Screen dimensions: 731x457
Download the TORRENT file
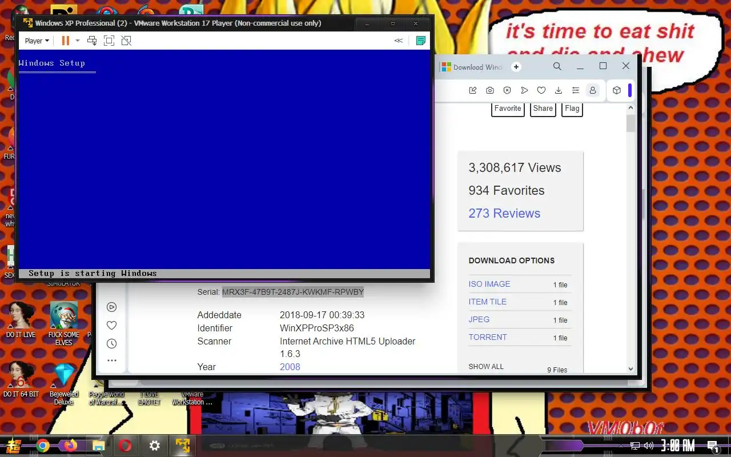click(x=488, y=337)
